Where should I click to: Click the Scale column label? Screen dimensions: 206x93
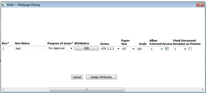pos(143,44)
